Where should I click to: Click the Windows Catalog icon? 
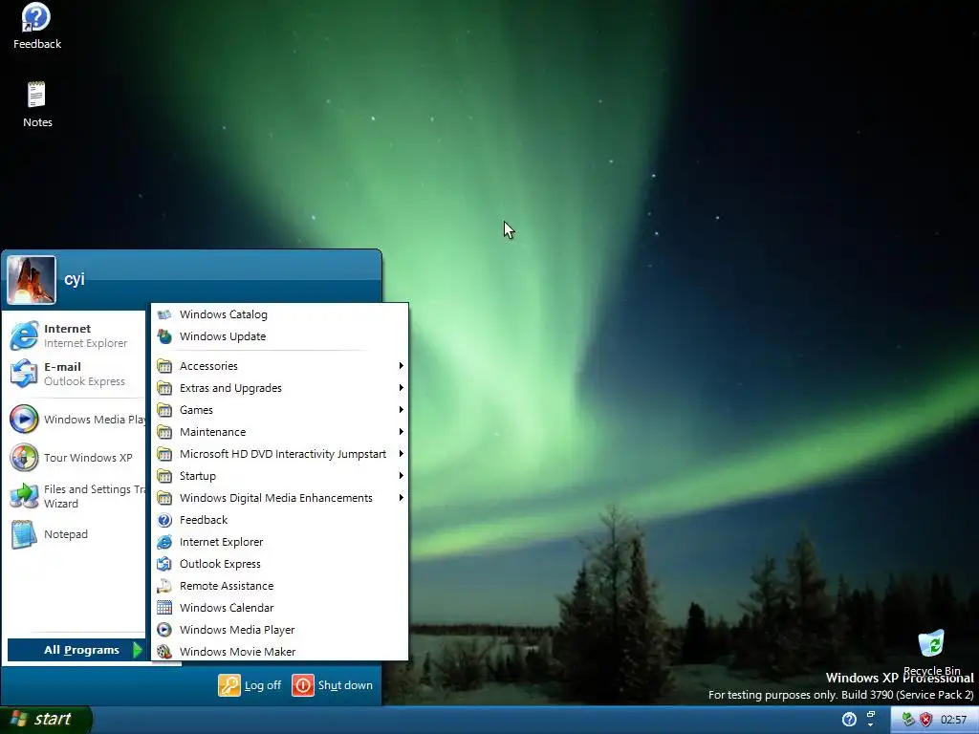164,314
